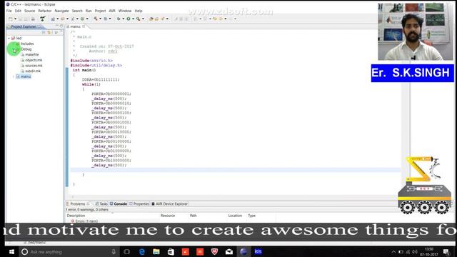
Task: Select objects.mk in Project Explorer
Action: click(34, 60)
